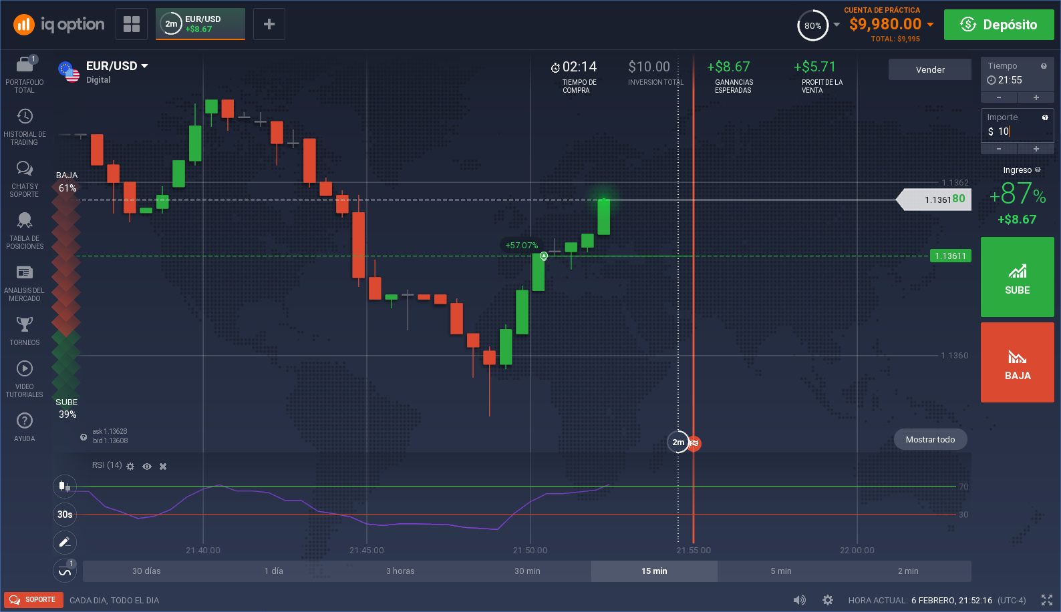Open Ayuda question mark icon
Viewport: 1061px width, 612px height.
point(25,420)
